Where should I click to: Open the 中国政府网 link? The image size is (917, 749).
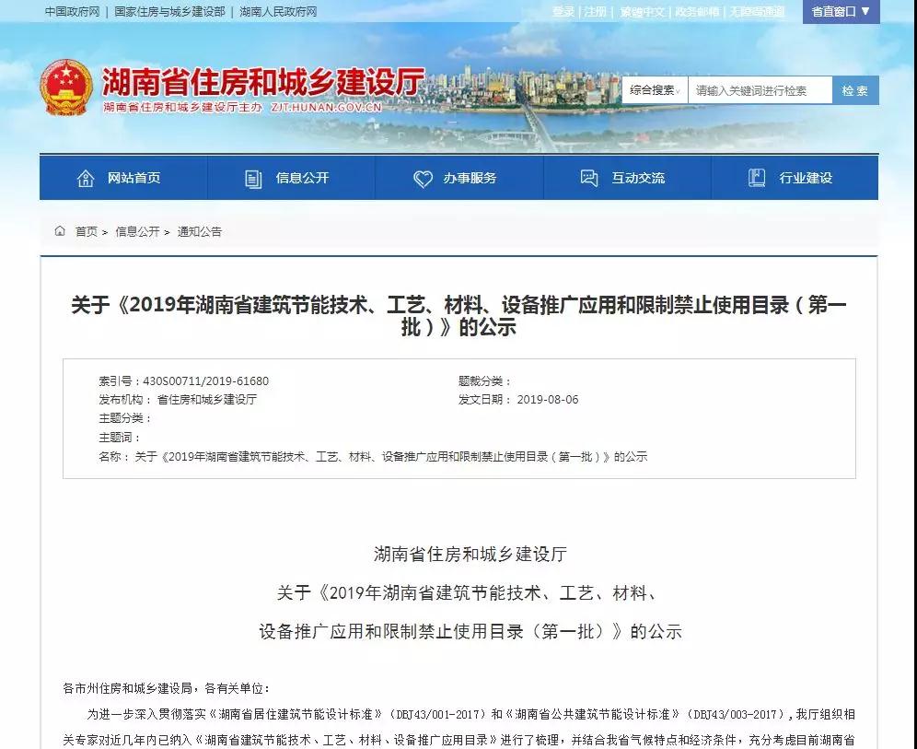pos(72,12)
